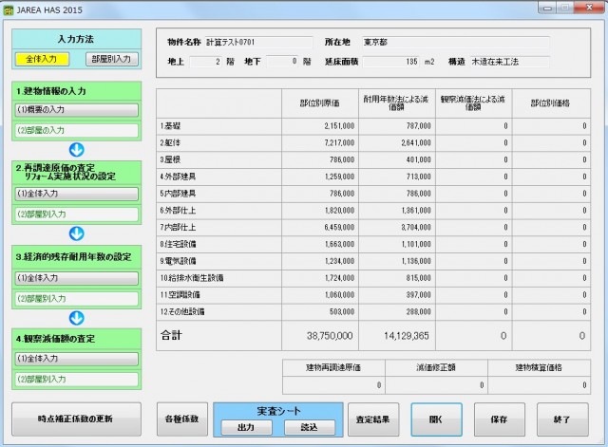Show the 査定結果 assessment results
This screenshot has width=608, height=447.
pyautogui.click(x=373, y=419)
